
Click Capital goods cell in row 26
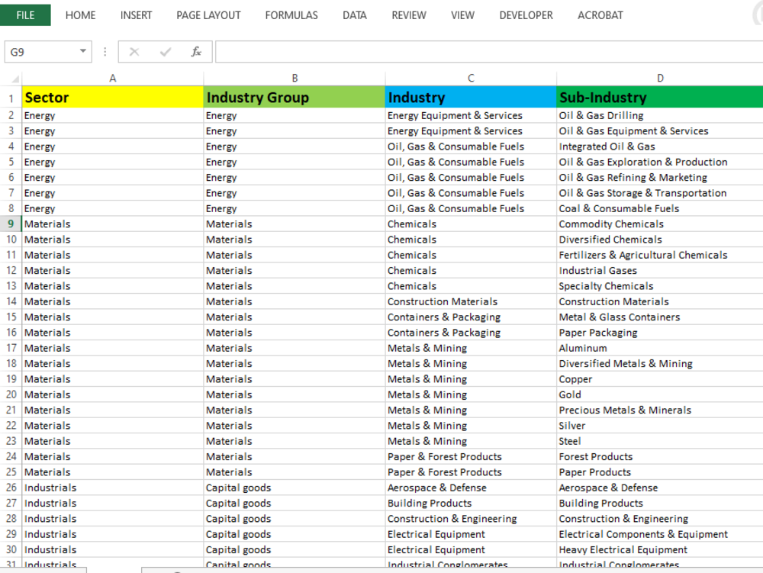pos(295,488)
